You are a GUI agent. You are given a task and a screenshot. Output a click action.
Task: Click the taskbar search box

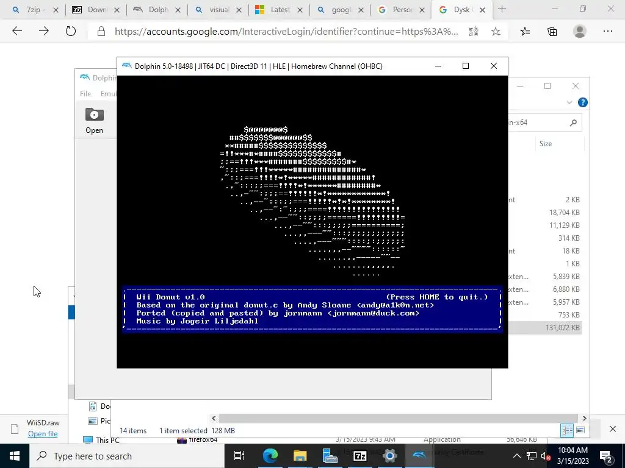[127, 456]
